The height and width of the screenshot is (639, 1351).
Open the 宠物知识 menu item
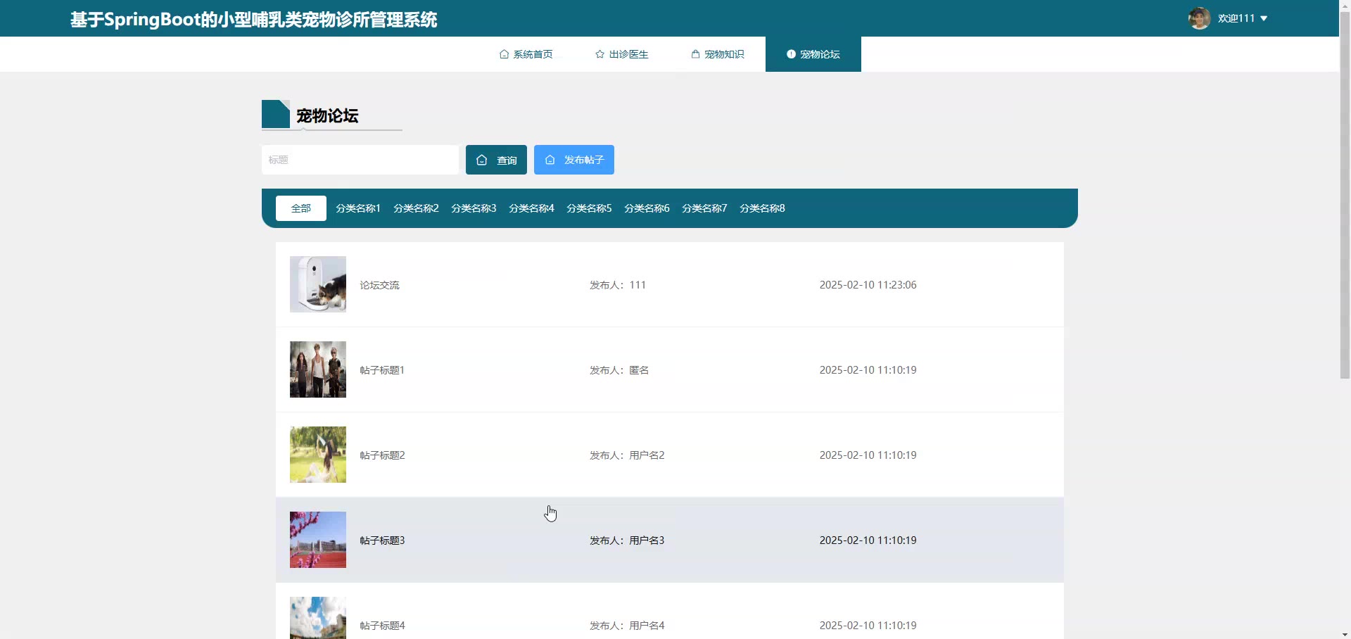click(x=724, y=54)
